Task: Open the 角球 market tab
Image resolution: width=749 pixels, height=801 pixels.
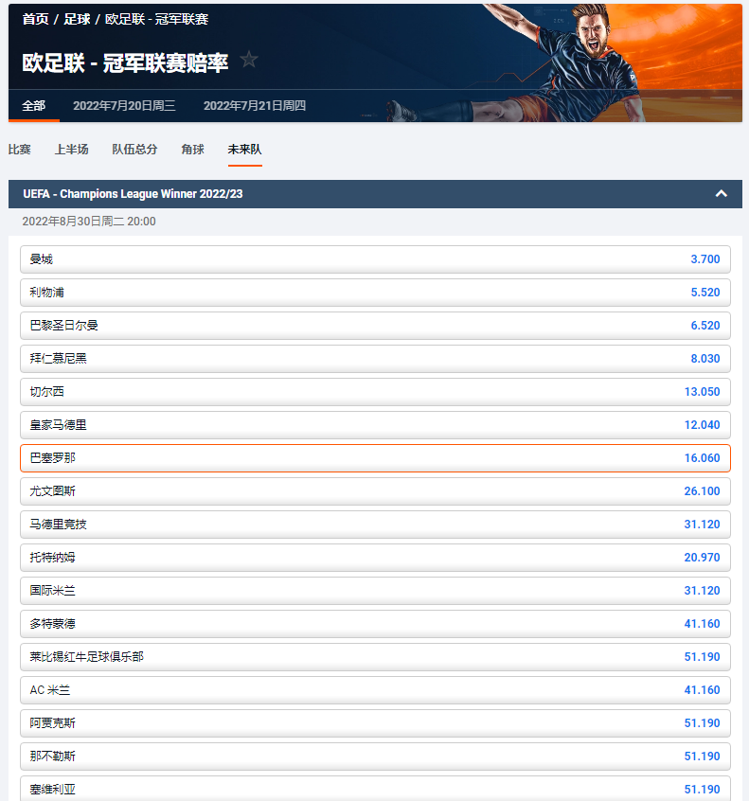Action: pyautogui.click(x=192, y=150)
